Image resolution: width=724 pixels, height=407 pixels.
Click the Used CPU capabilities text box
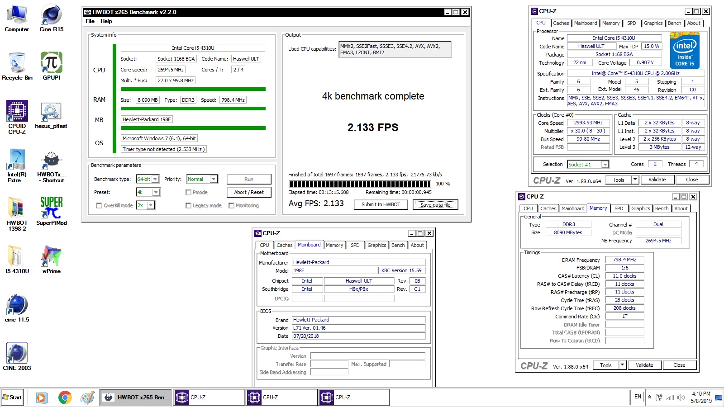click(x=395, y=49)
